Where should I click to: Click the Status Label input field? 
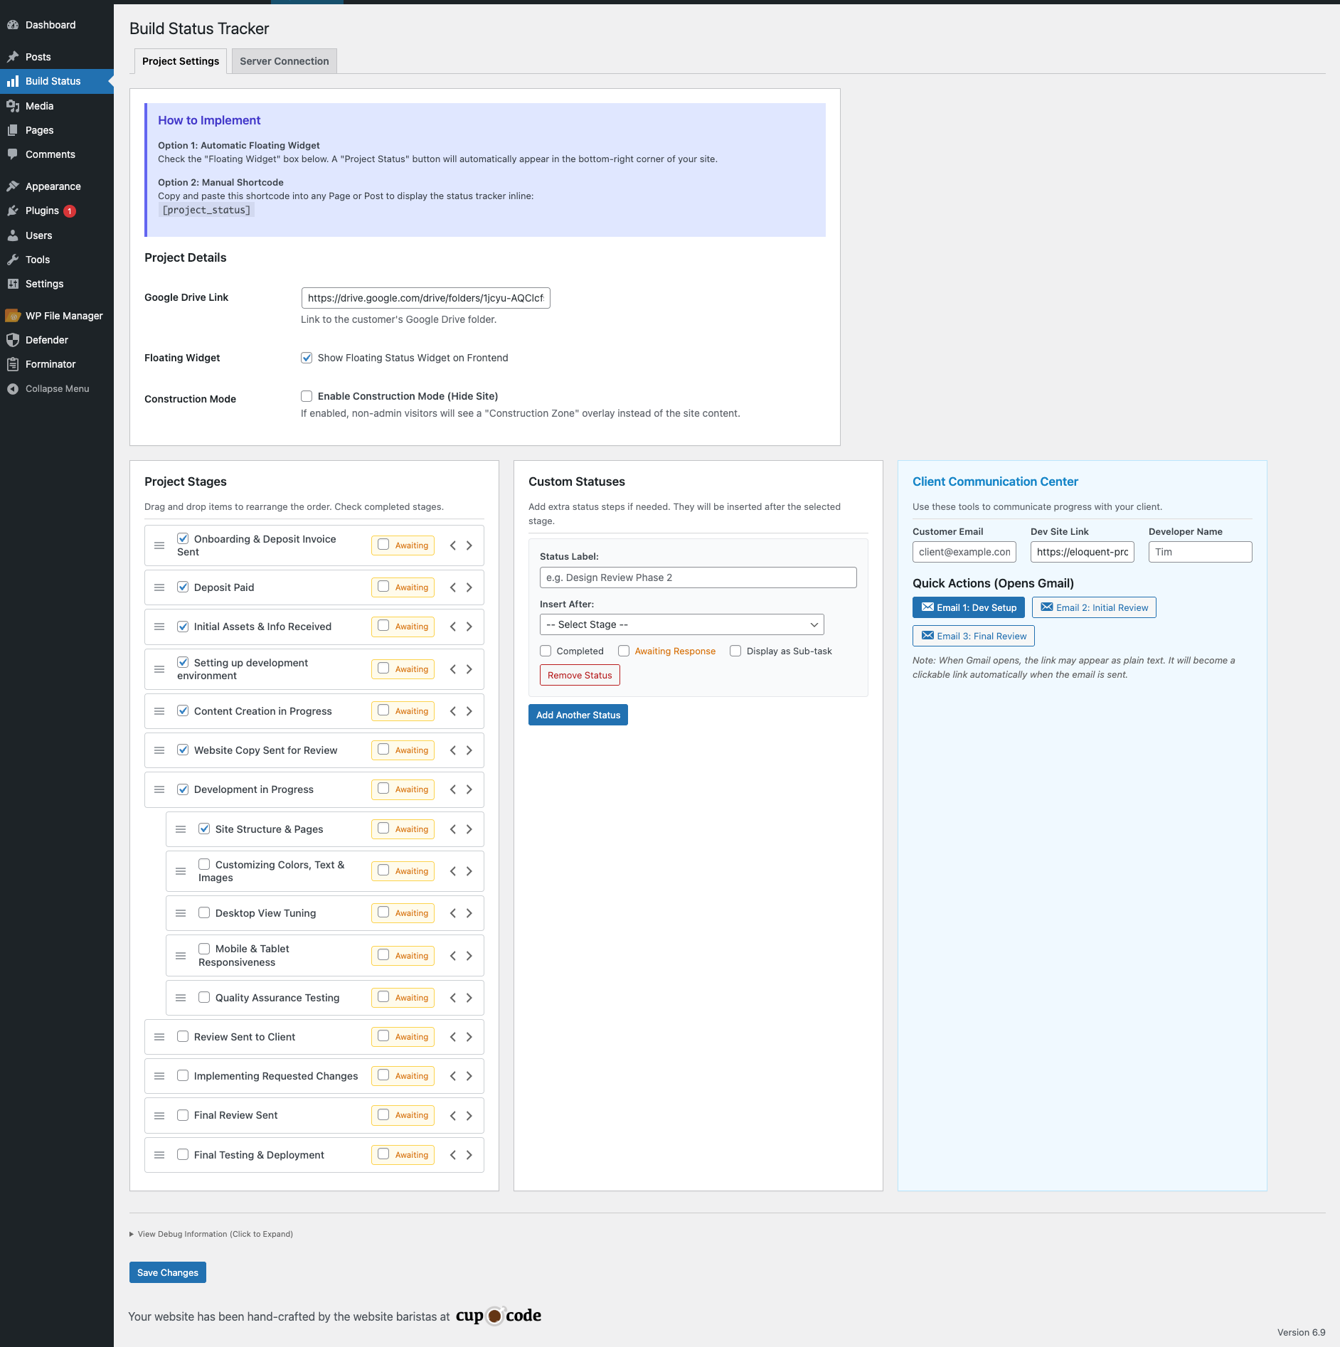(x=698, y=577)
